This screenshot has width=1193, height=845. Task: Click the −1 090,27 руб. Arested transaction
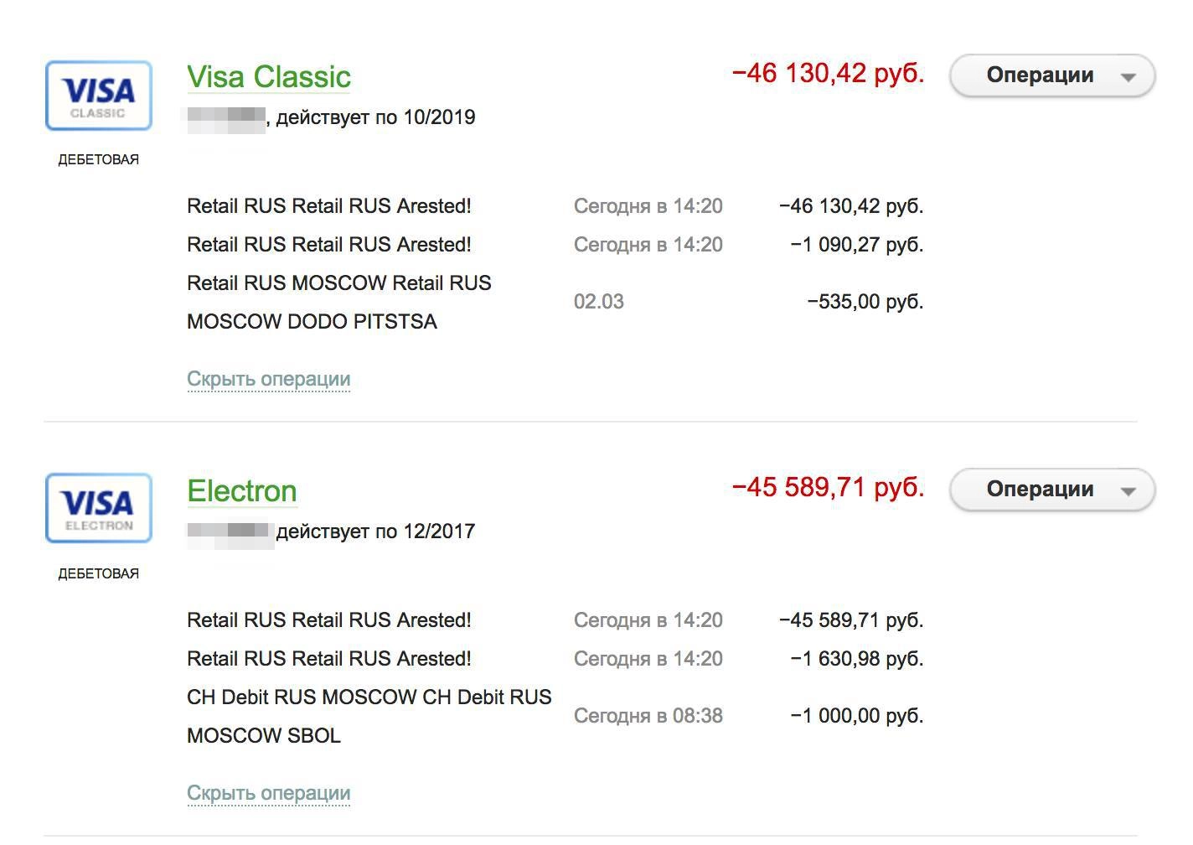point(328,245)
